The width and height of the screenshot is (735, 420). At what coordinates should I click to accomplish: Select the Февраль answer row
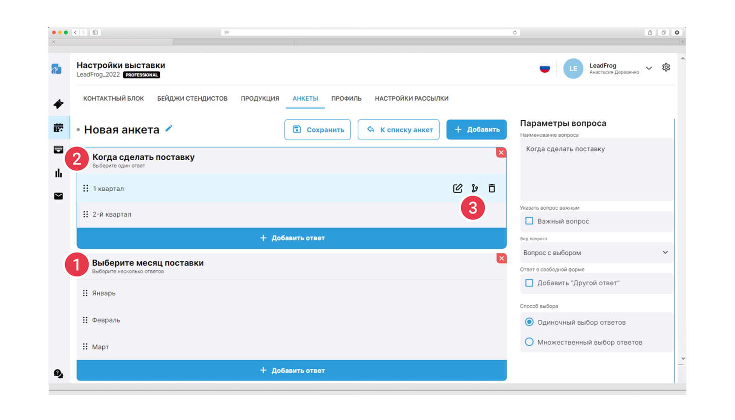pos(292,320)
